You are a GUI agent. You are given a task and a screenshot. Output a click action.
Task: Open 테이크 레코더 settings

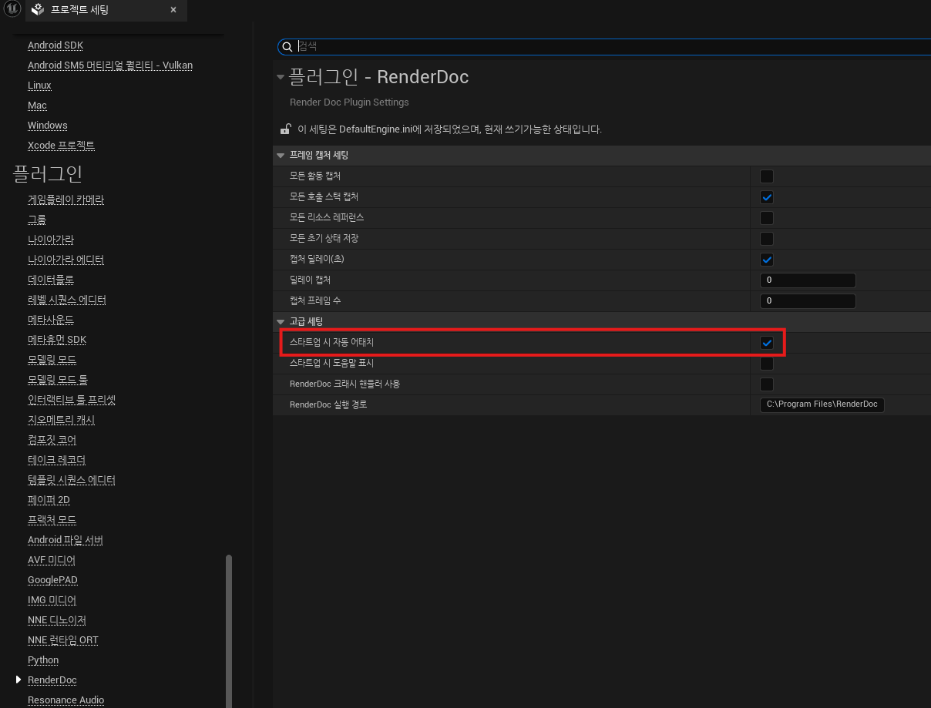coord(56,460)
